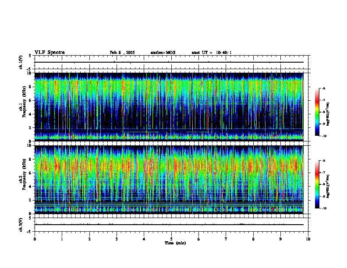
Task: Click time axis tick label "9"
Action: [x=280, y=239]
